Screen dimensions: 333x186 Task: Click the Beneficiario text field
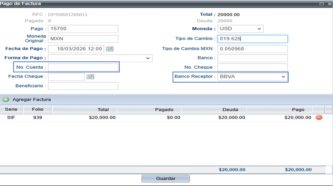tap(83, 86)
